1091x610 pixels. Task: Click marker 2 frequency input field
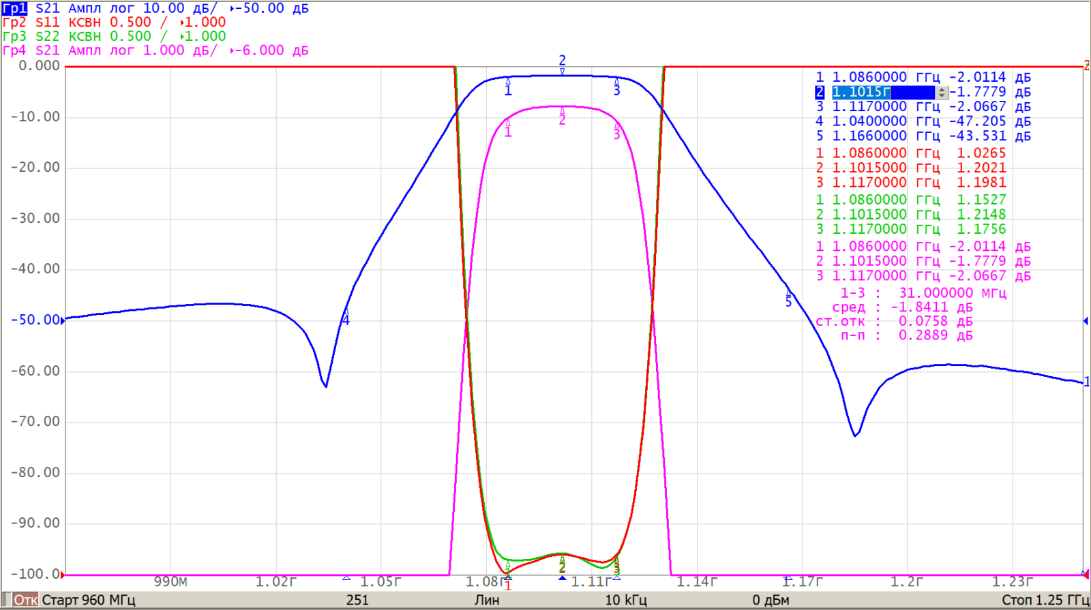882,92
